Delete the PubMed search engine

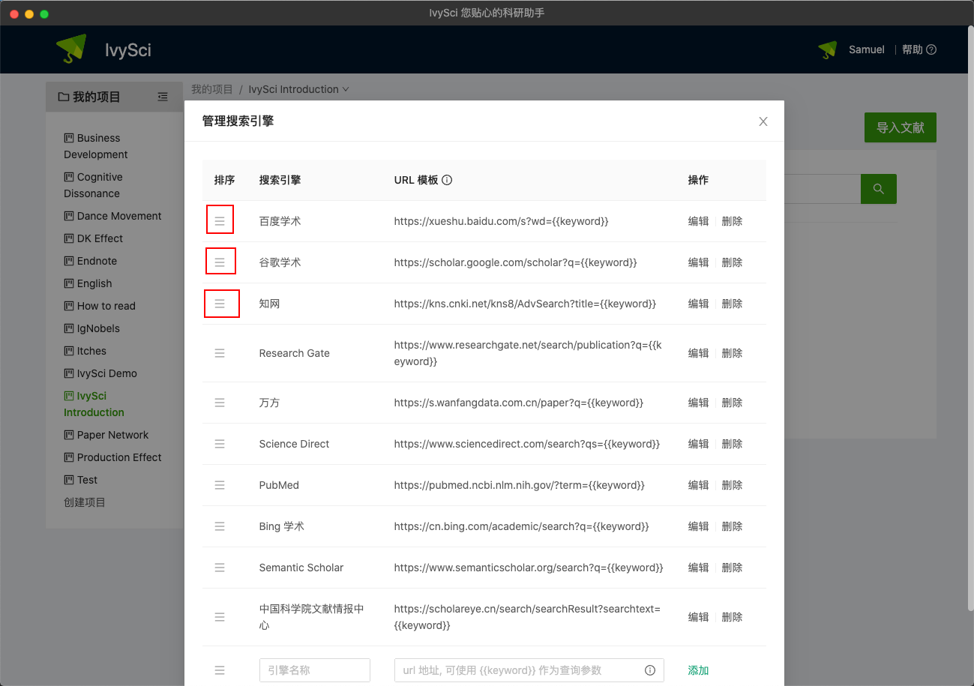[x=732, y=485]
